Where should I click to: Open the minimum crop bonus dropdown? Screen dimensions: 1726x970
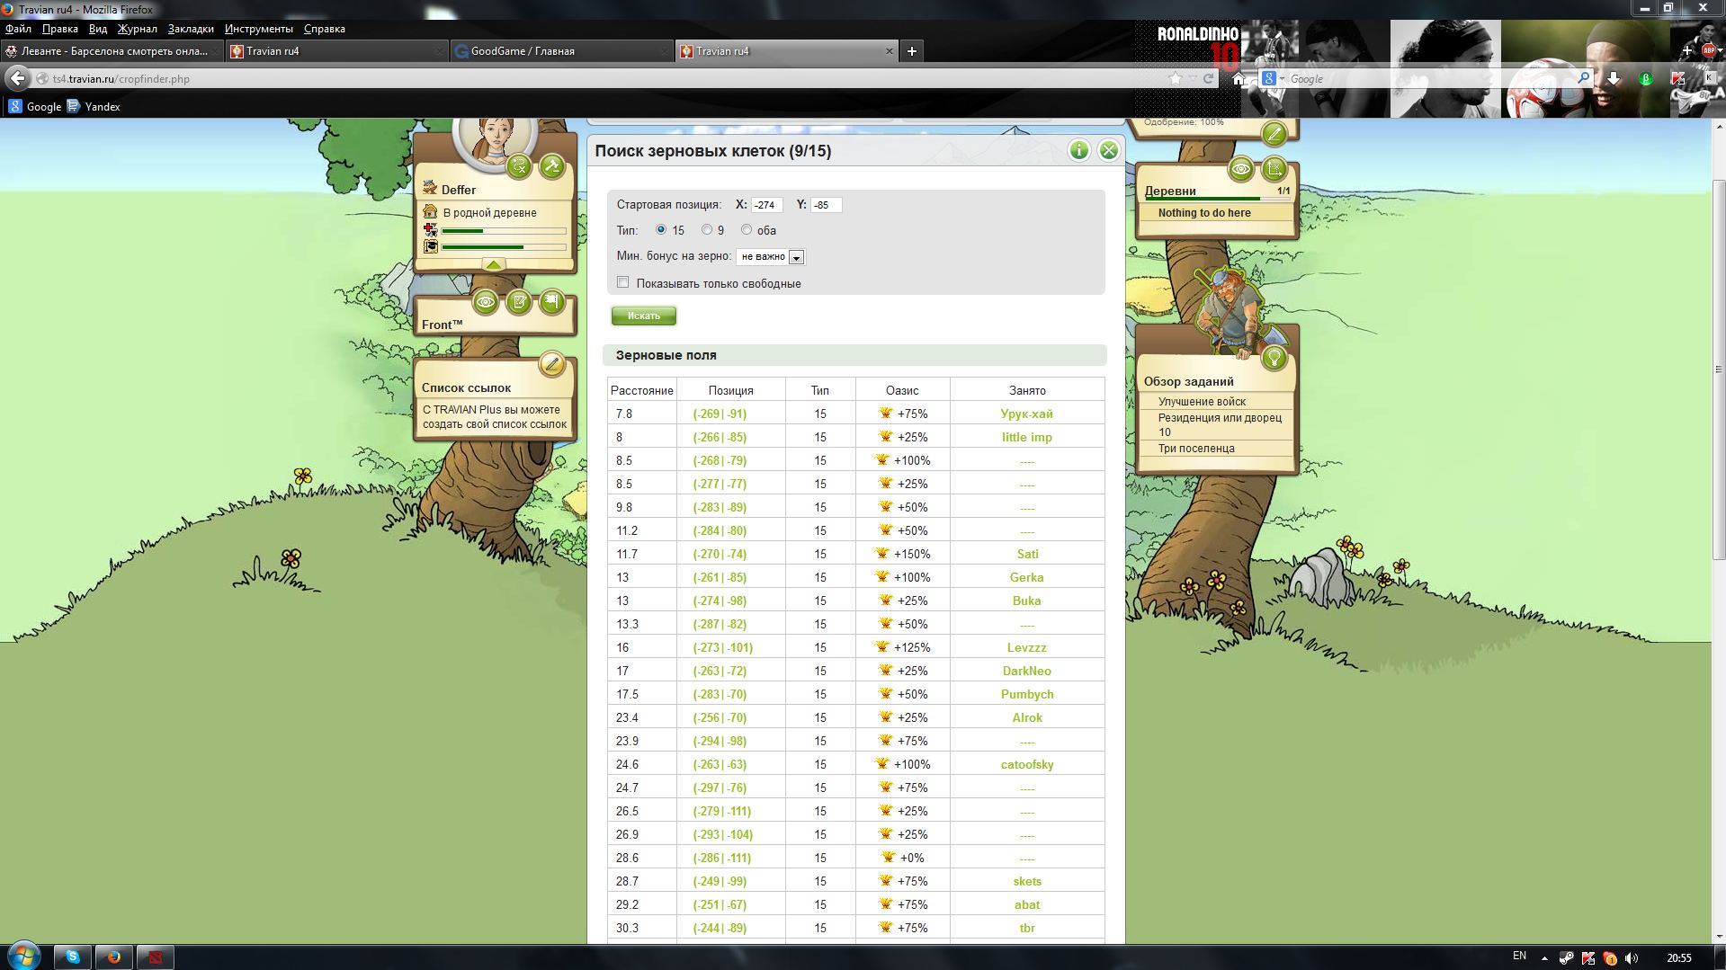pos(770,257)
